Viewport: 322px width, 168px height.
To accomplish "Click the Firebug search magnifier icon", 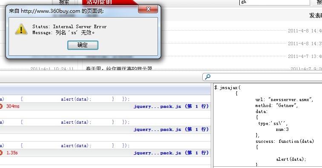I will 207,77.
